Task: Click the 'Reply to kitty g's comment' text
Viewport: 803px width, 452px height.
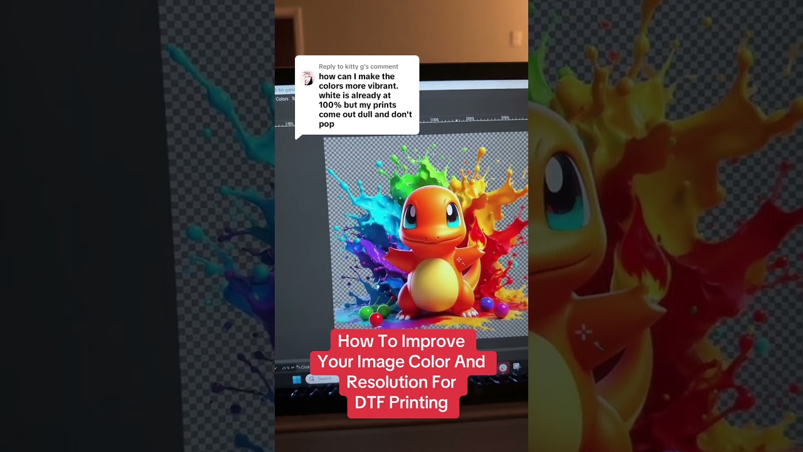Action: point(358,67)
